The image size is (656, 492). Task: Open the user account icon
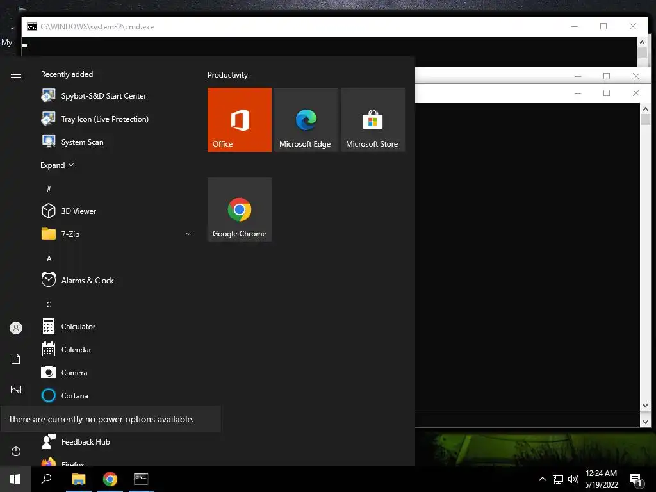pos(16,328)
